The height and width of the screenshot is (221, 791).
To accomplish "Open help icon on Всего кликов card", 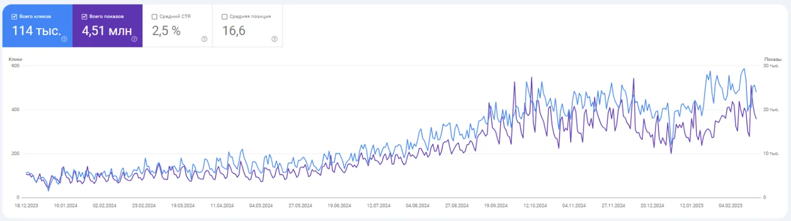I will (x=64, y=39).
